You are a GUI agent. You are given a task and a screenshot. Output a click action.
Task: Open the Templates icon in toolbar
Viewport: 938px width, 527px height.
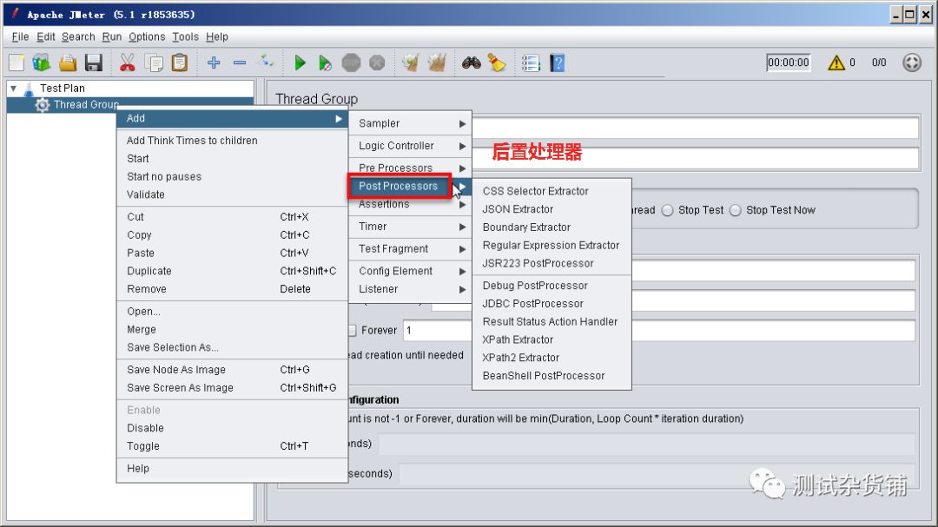[42, 63]
